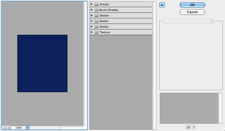
Task: Expand the Brush Strokes disclosure triangle
Action: (x=92, y=10)
